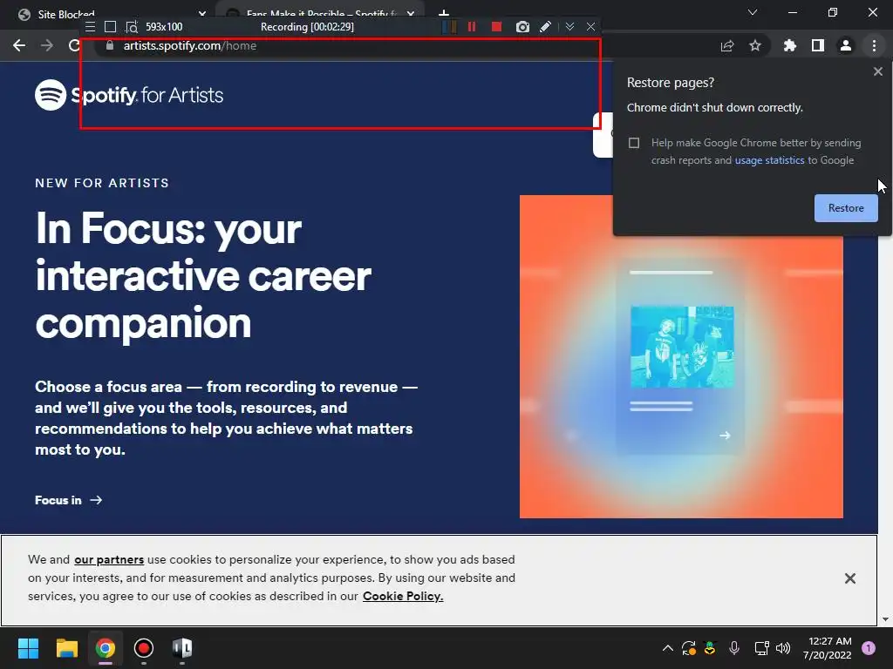Image resolution: width=893 pixels, height=669 pixels.
Task: Open the Cookie Policy link
Action: click(x=403, y=596)
